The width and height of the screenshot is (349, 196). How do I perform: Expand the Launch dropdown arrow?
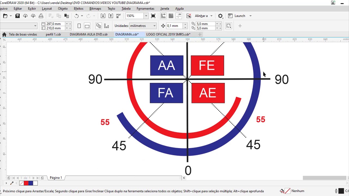[x=250, y=16]
